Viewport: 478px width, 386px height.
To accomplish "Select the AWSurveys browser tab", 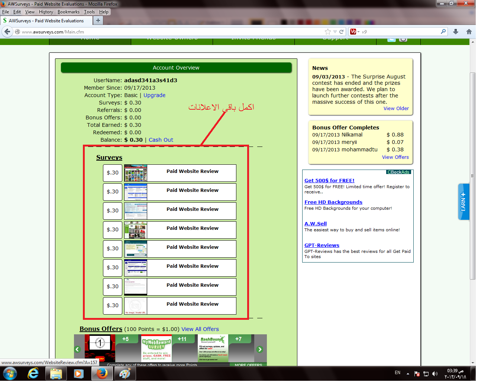I will tap(46, 20).
